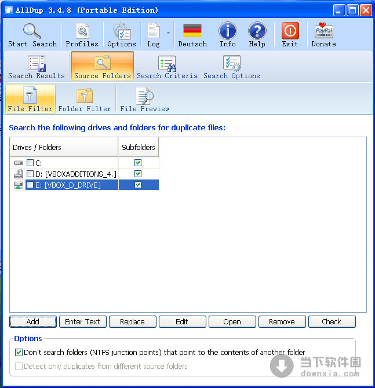Click the Open button

[x=232, y=321]
